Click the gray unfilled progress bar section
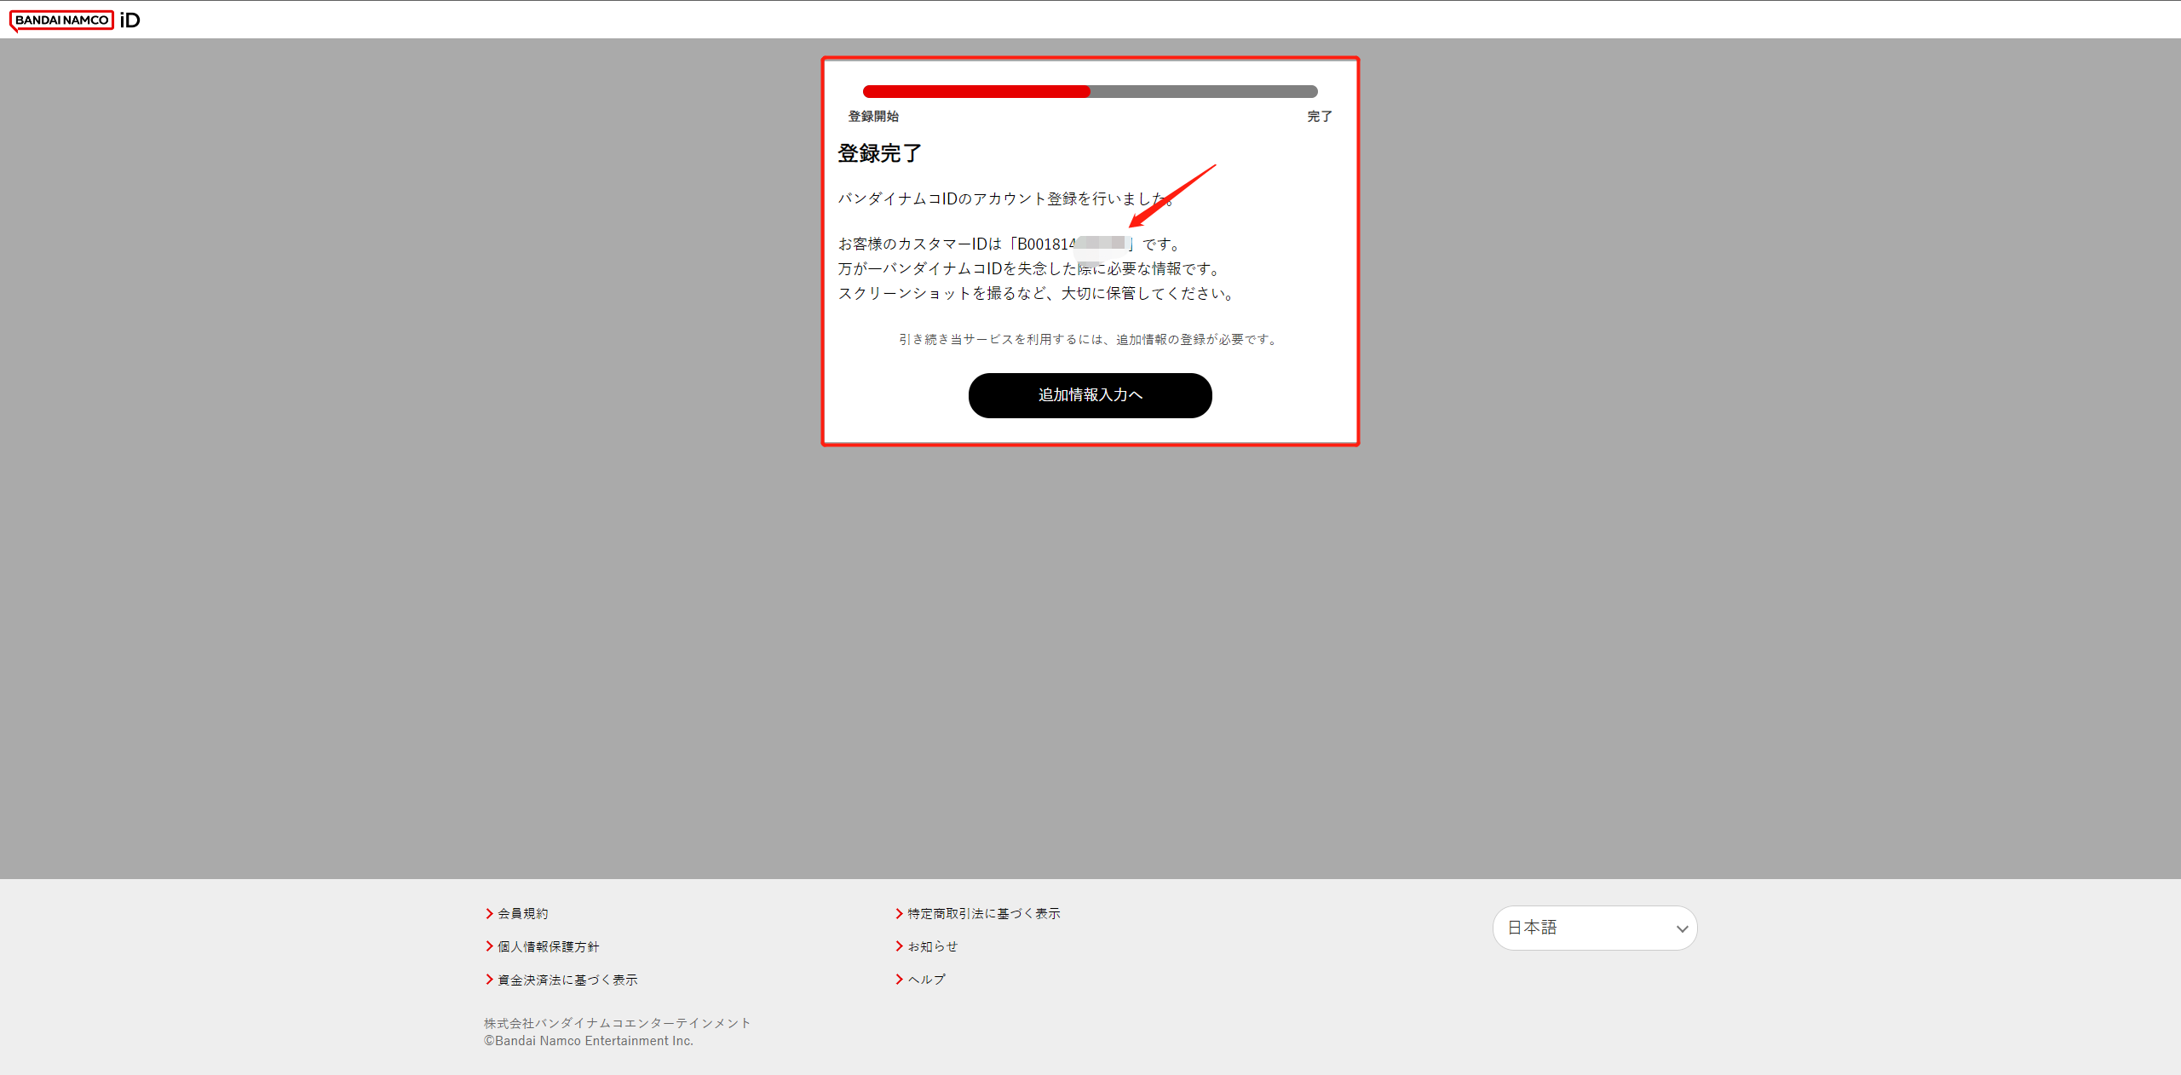This screenshot has height=1075, width=2181. 1203,91
